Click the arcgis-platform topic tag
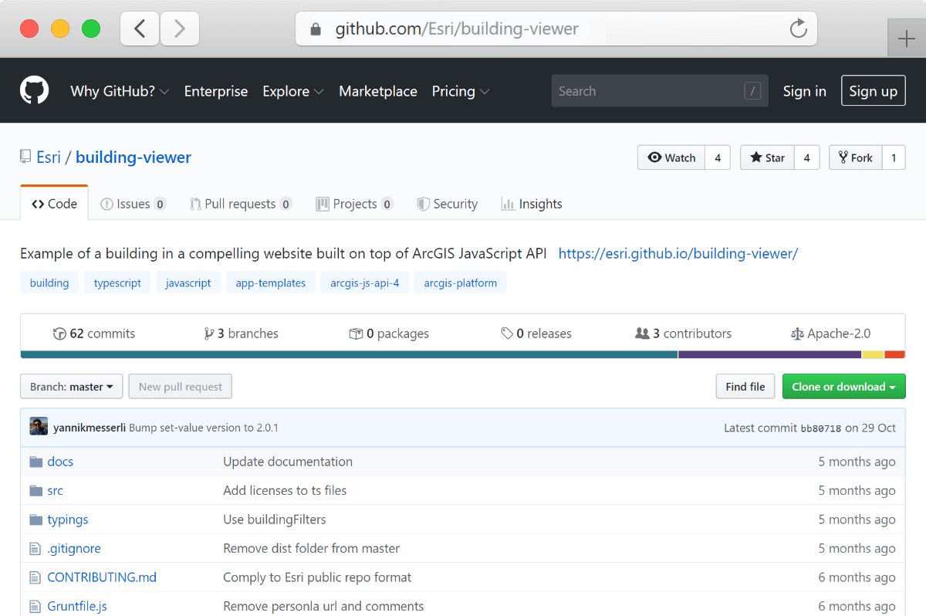 pyautogui.click(x=460, y=283)
